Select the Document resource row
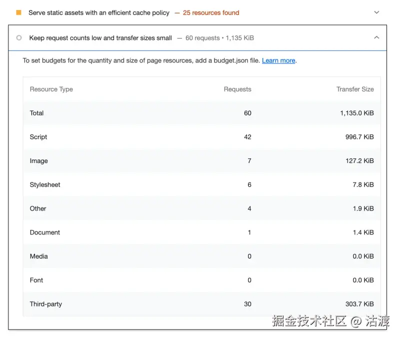 coord(44,232)
